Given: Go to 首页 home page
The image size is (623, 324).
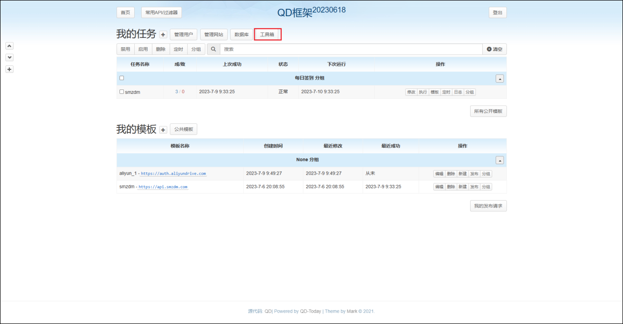Looking at the screenshot, I should (125, 13).
